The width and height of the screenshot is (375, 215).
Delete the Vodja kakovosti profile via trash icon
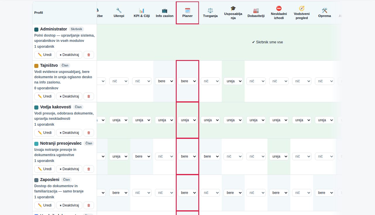89,133
